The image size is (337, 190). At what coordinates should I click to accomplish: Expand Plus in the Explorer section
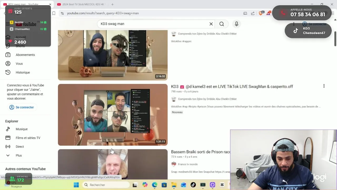[19, 155]
